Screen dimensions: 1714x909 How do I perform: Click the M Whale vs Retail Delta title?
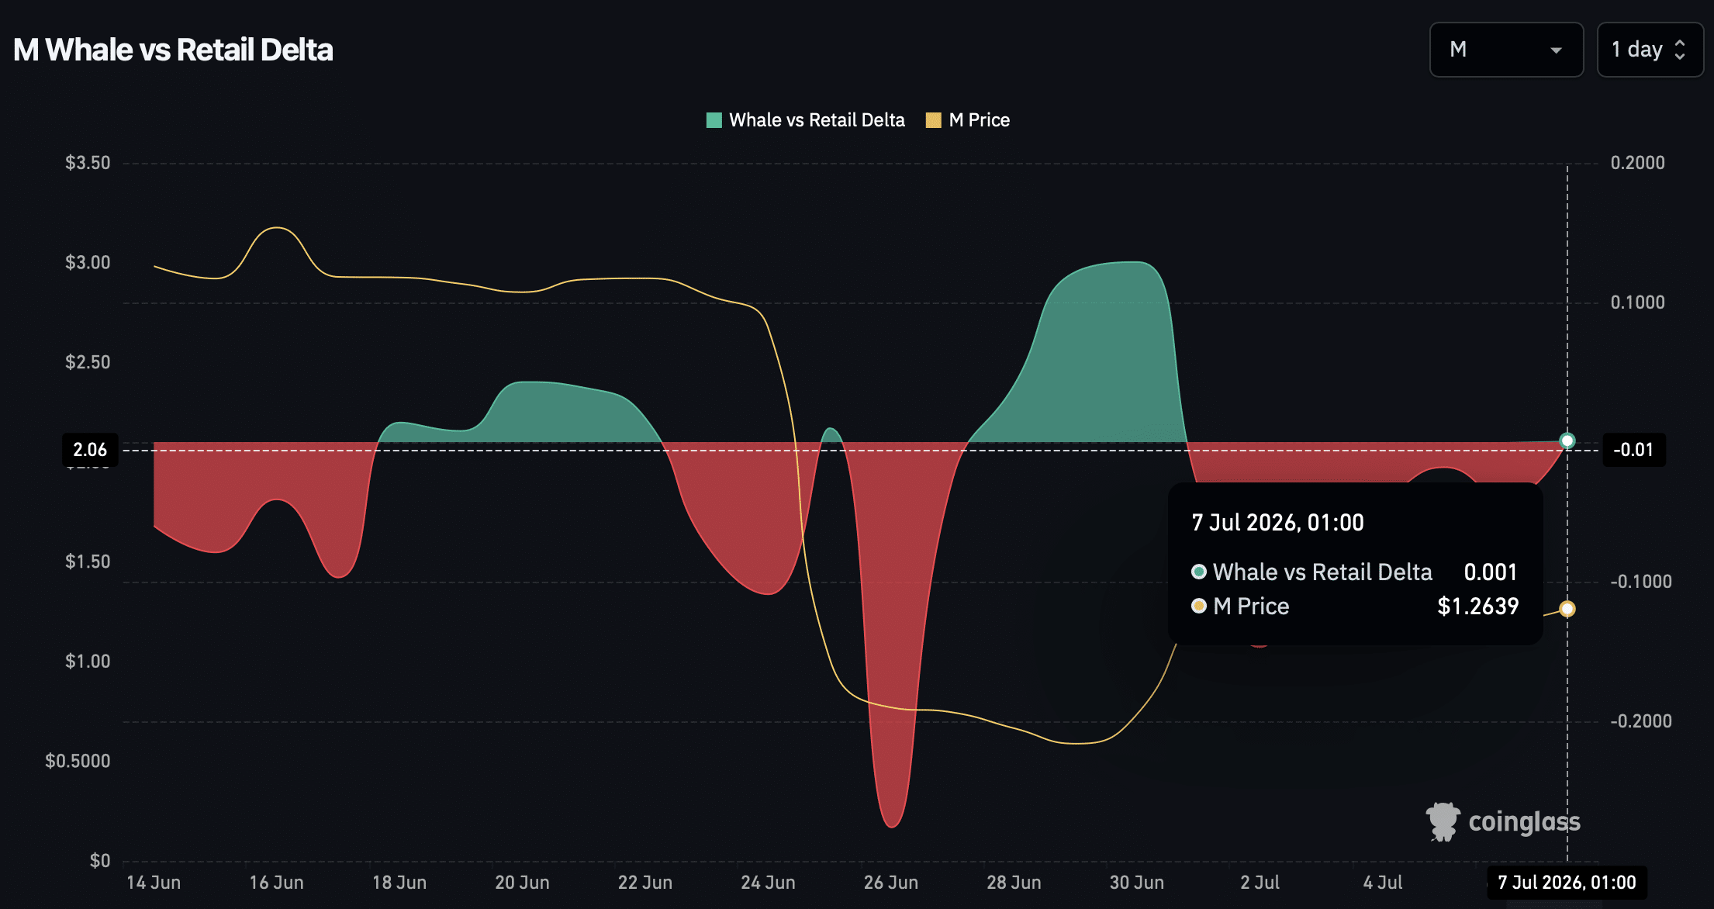173,50
